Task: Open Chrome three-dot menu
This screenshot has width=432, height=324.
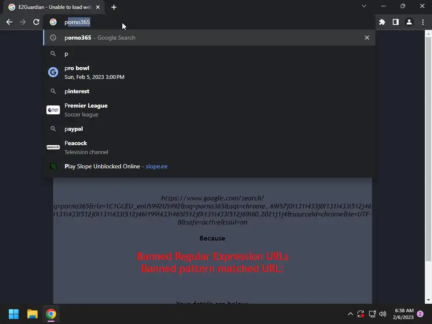Action: 423,22
